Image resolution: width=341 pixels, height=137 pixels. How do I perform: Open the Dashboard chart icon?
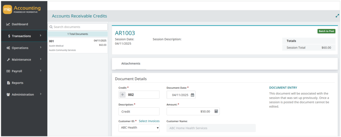point(8,24)
